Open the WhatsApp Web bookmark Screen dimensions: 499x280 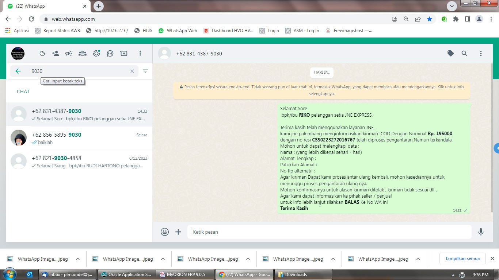(178, 31)
